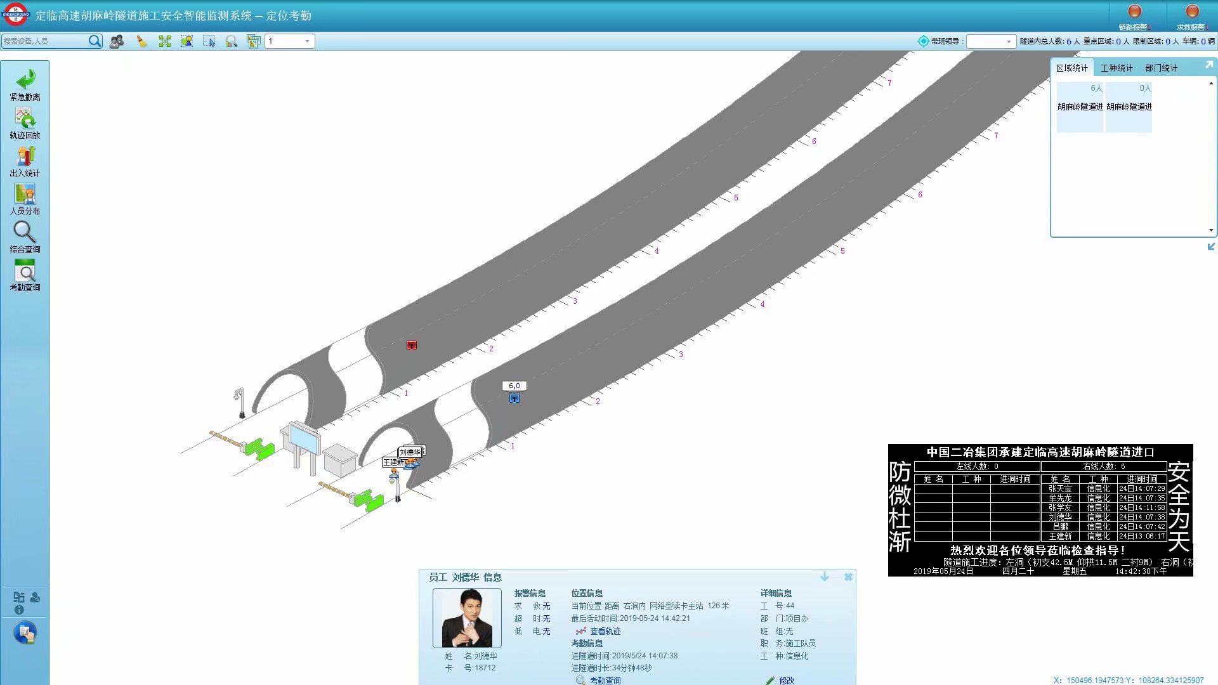Click the rectangle selection cursor tool

coord(209,41)
